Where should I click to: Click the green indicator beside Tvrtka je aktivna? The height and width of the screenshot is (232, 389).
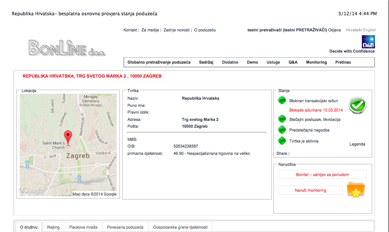[282, 141]
